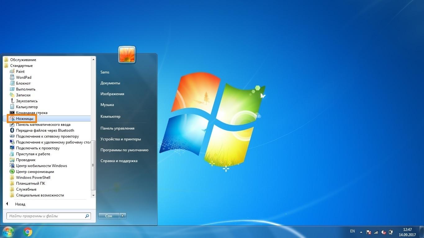Image resolution: width=424 pixels, height=238 pixels.
Task: Open WordPad in the programs list
Action: [x=24, y=77]
